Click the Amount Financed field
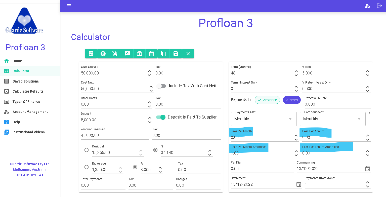This screenshot has height=197, width=386. coord(115,136)
